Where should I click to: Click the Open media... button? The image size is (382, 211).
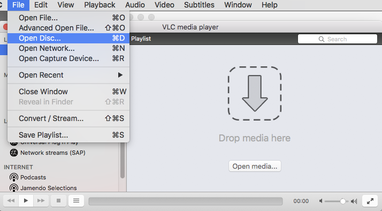pos(255,166)
